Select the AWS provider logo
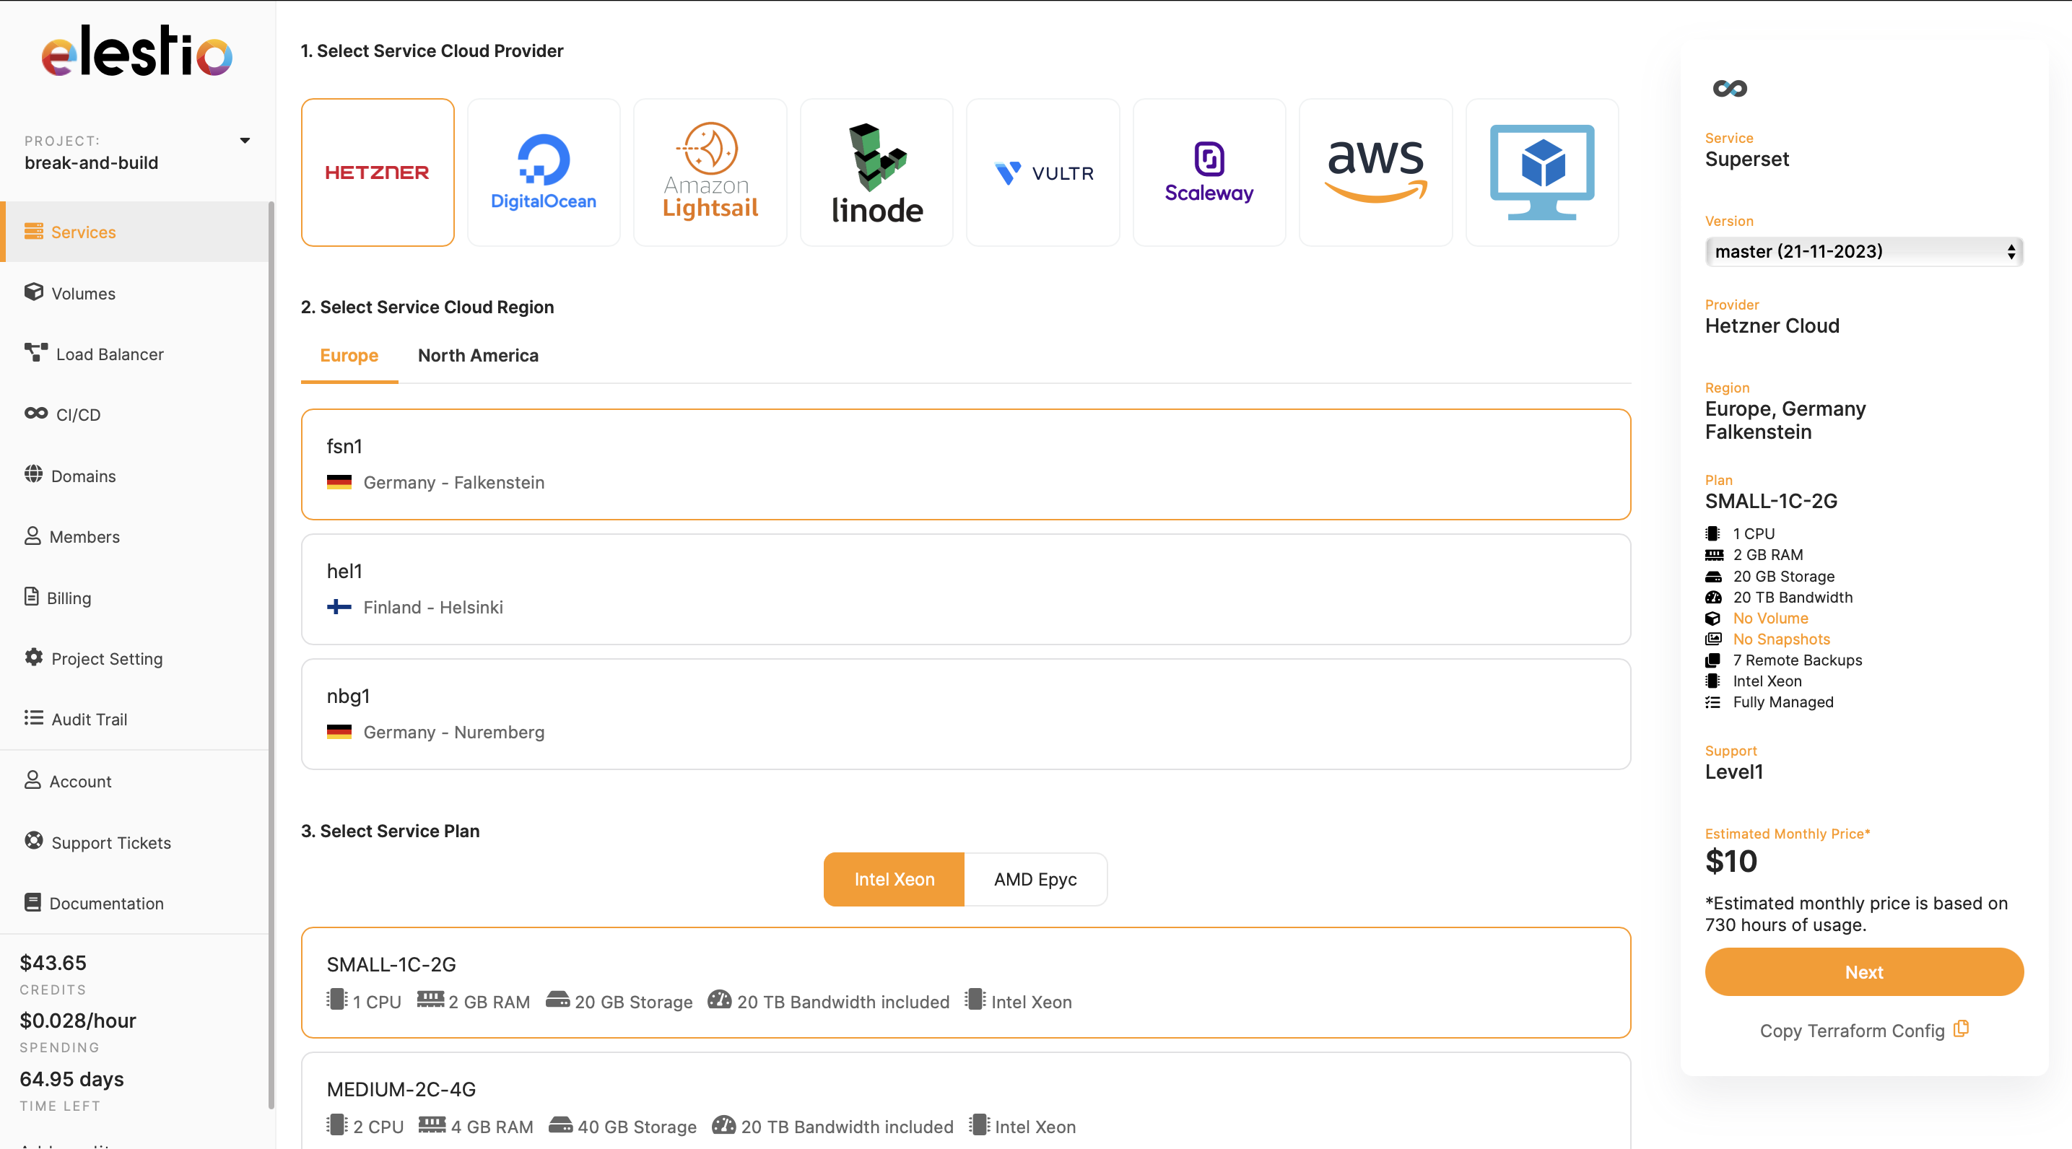 [x=1375, y=172]
